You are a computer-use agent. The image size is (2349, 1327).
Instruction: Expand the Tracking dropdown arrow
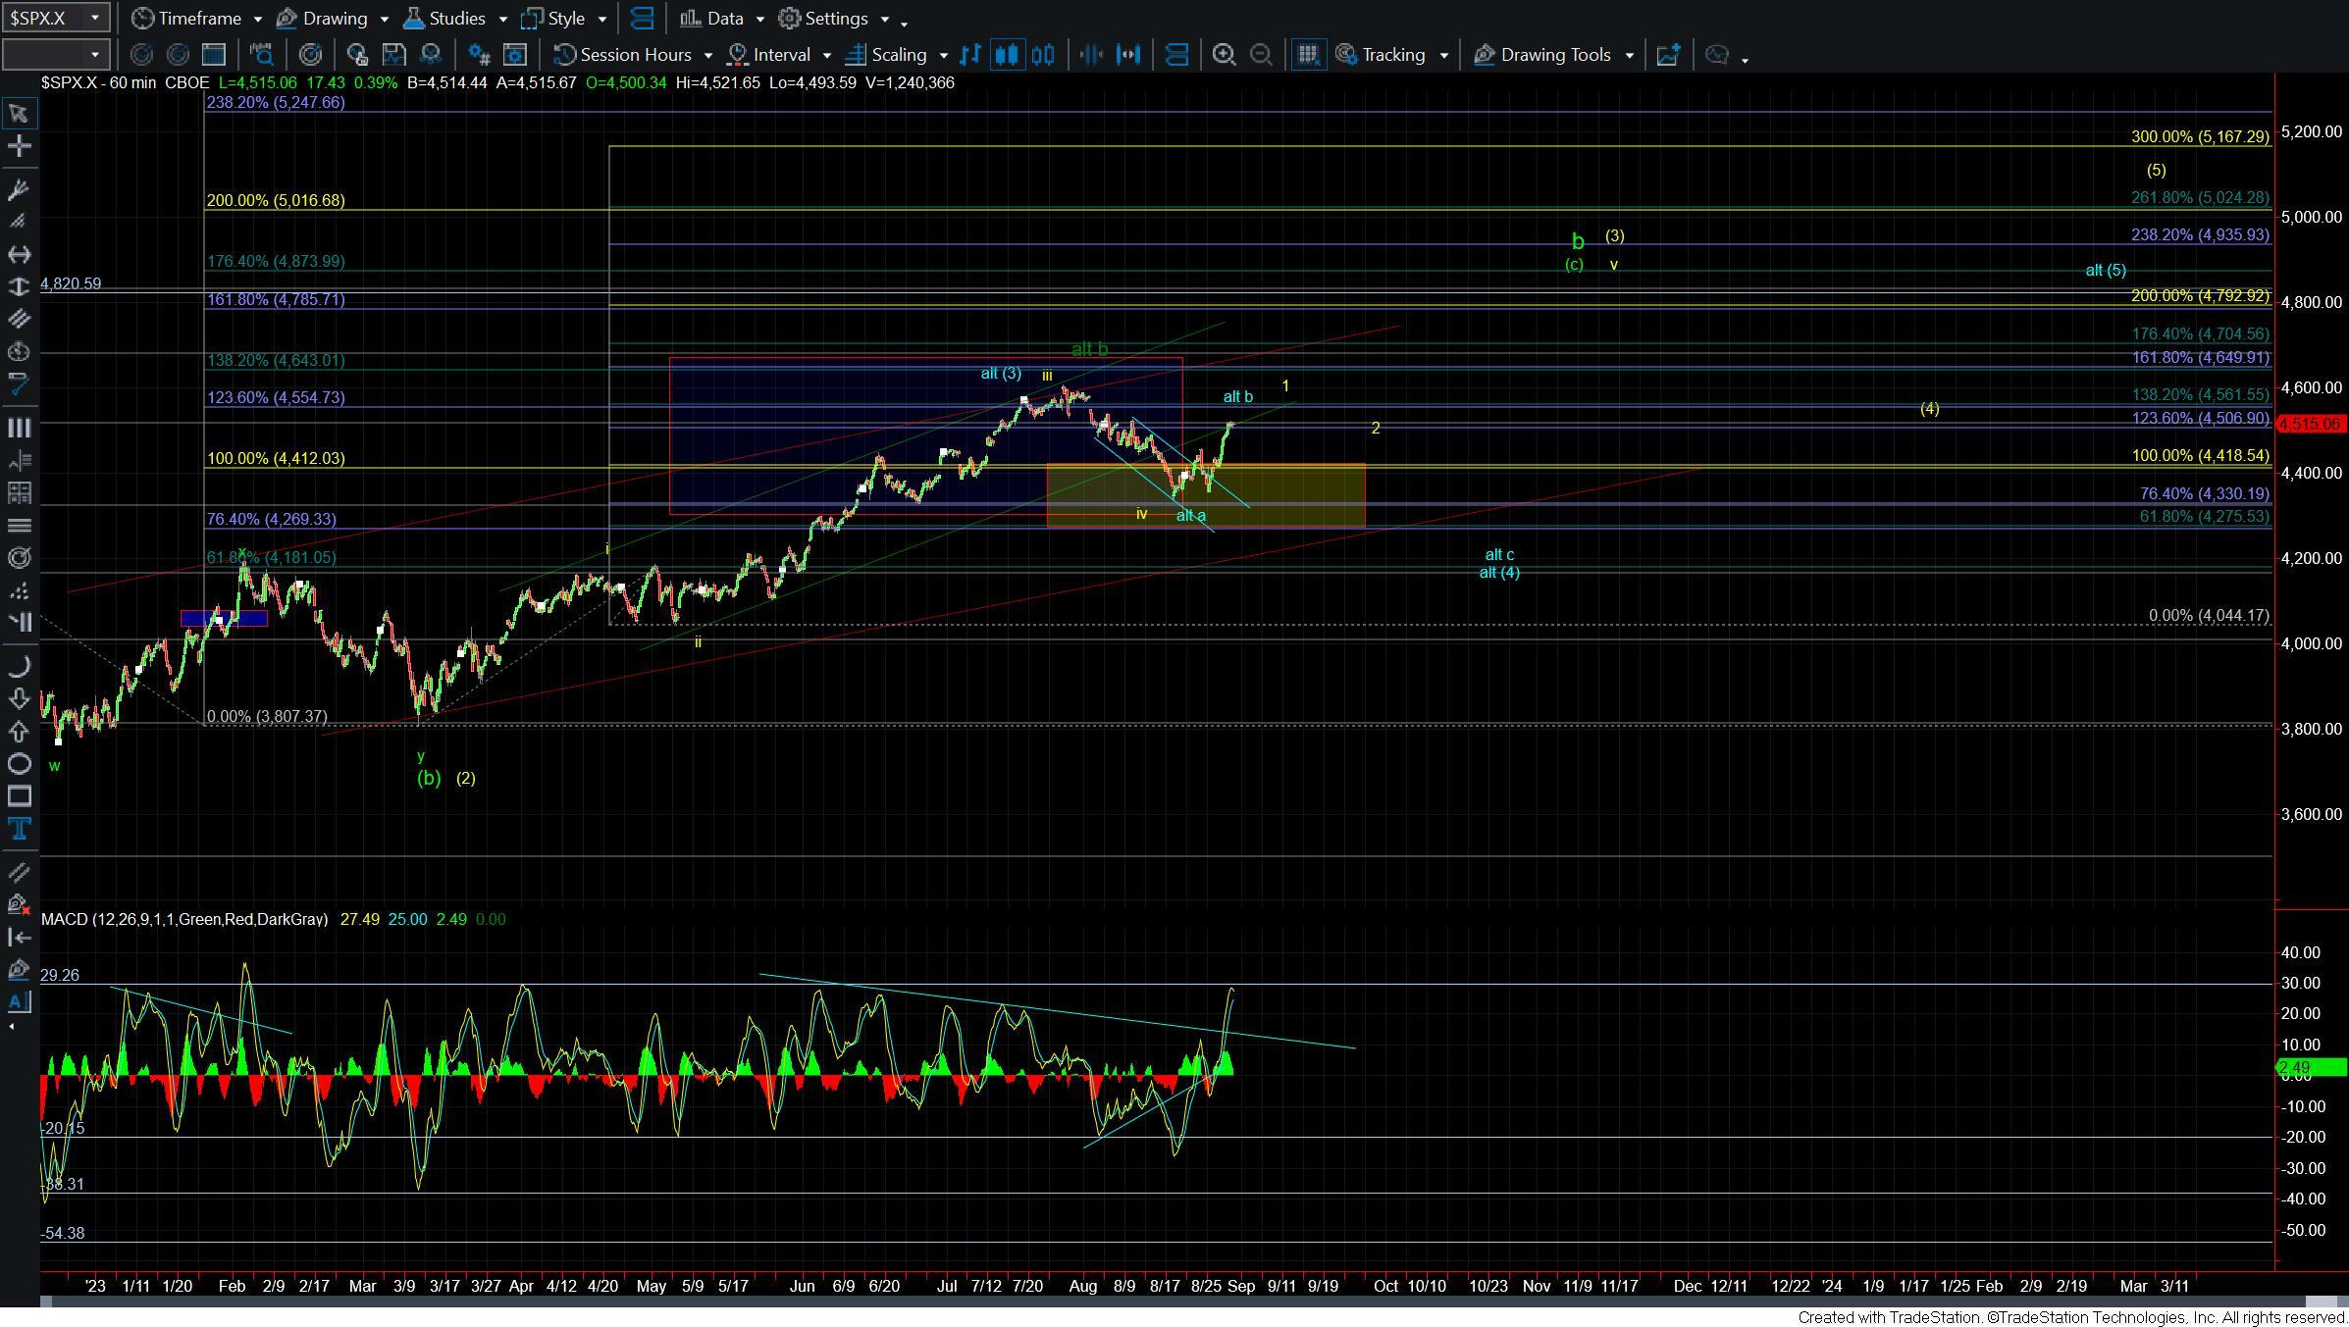coord(1443,56)
